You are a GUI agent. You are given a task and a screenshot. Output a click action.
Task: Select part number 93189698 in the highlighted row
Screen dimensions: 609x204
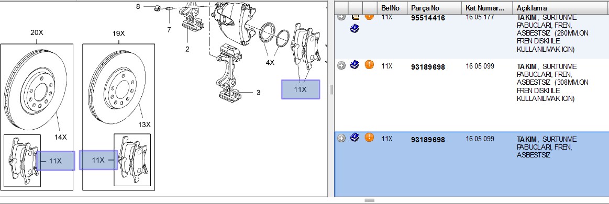(x=428, y=140)
